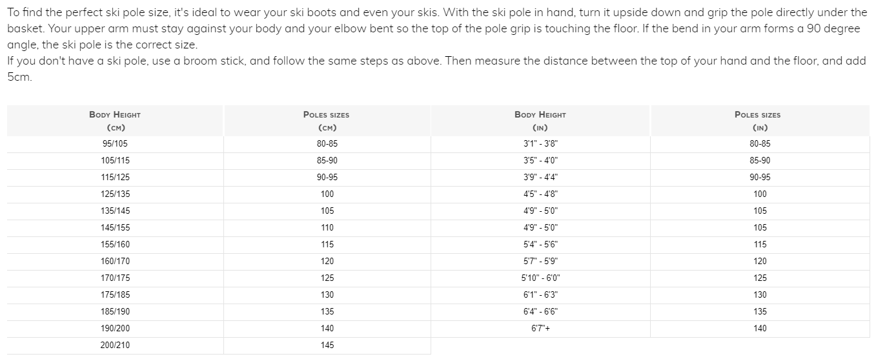Select the 170/175 body height cell
This screenshot has height=361, width=876.
coord(115,278)
